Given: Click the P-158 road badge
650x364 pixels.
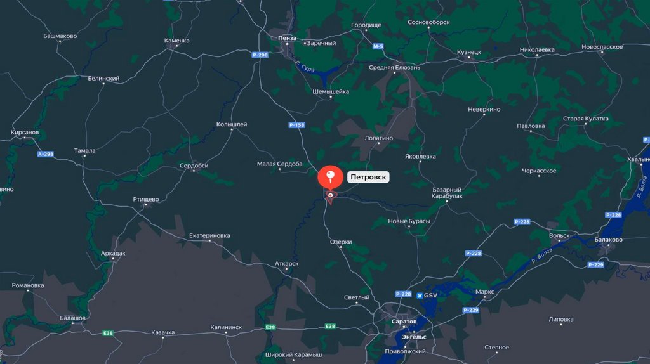Looking at the screenshot, I should [297, 125].
